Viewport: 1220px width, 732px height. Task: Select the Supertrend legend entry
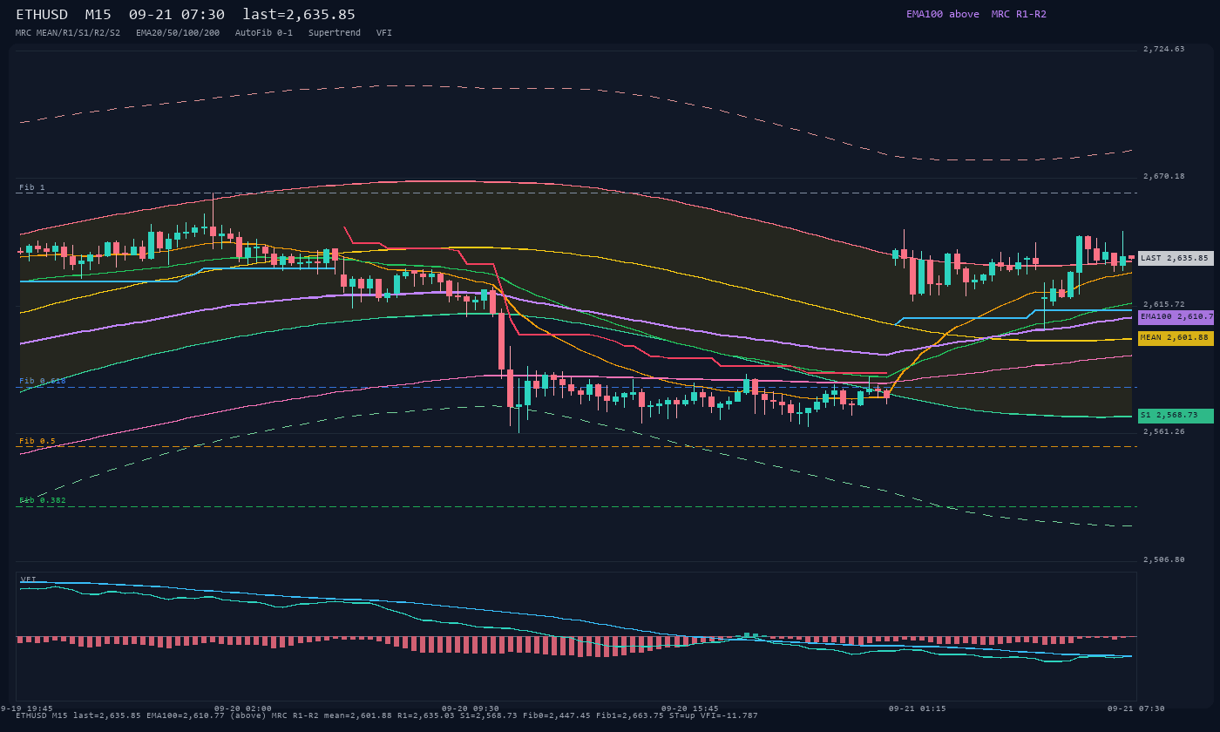click(335, 33)
